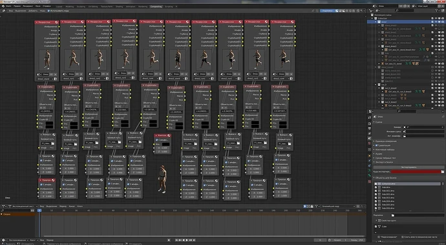Switch to the Layout workspace tab
The height and width of the screenshot is (245, 446).
(59, 6)
